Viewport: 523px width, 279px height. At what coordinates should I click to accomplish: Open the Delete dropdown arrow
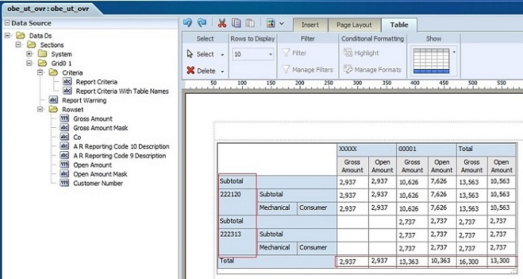(223, 71)
